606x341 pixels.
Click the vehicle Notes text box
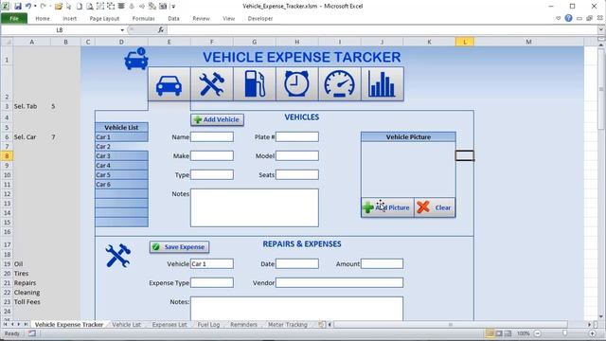255,207
